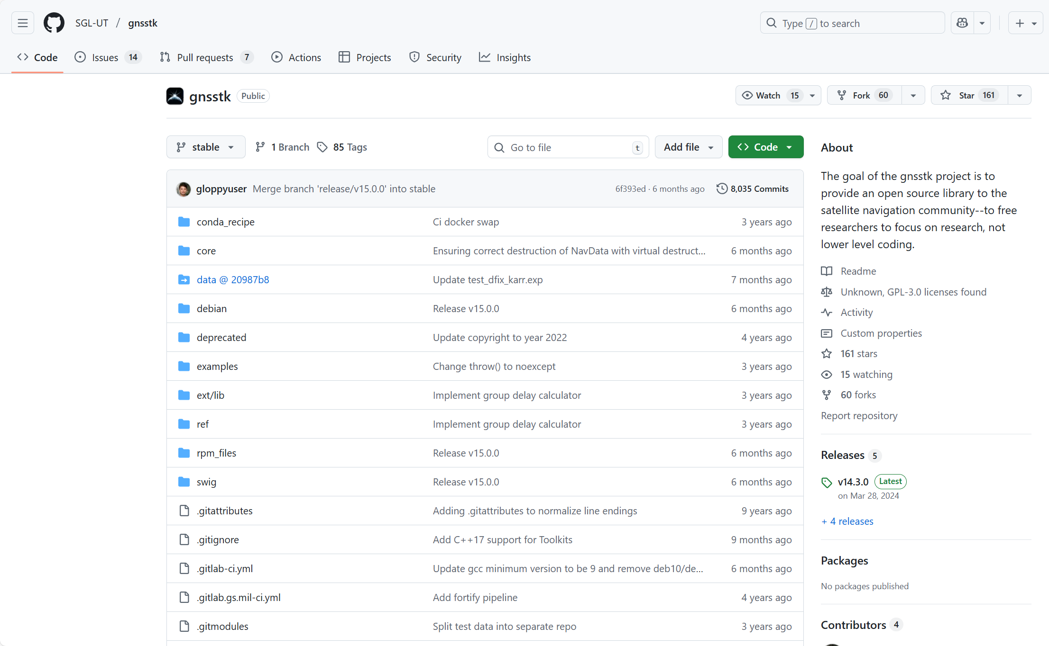Open the data submodule folder icon
The image size is (1049, 646).
184,280
